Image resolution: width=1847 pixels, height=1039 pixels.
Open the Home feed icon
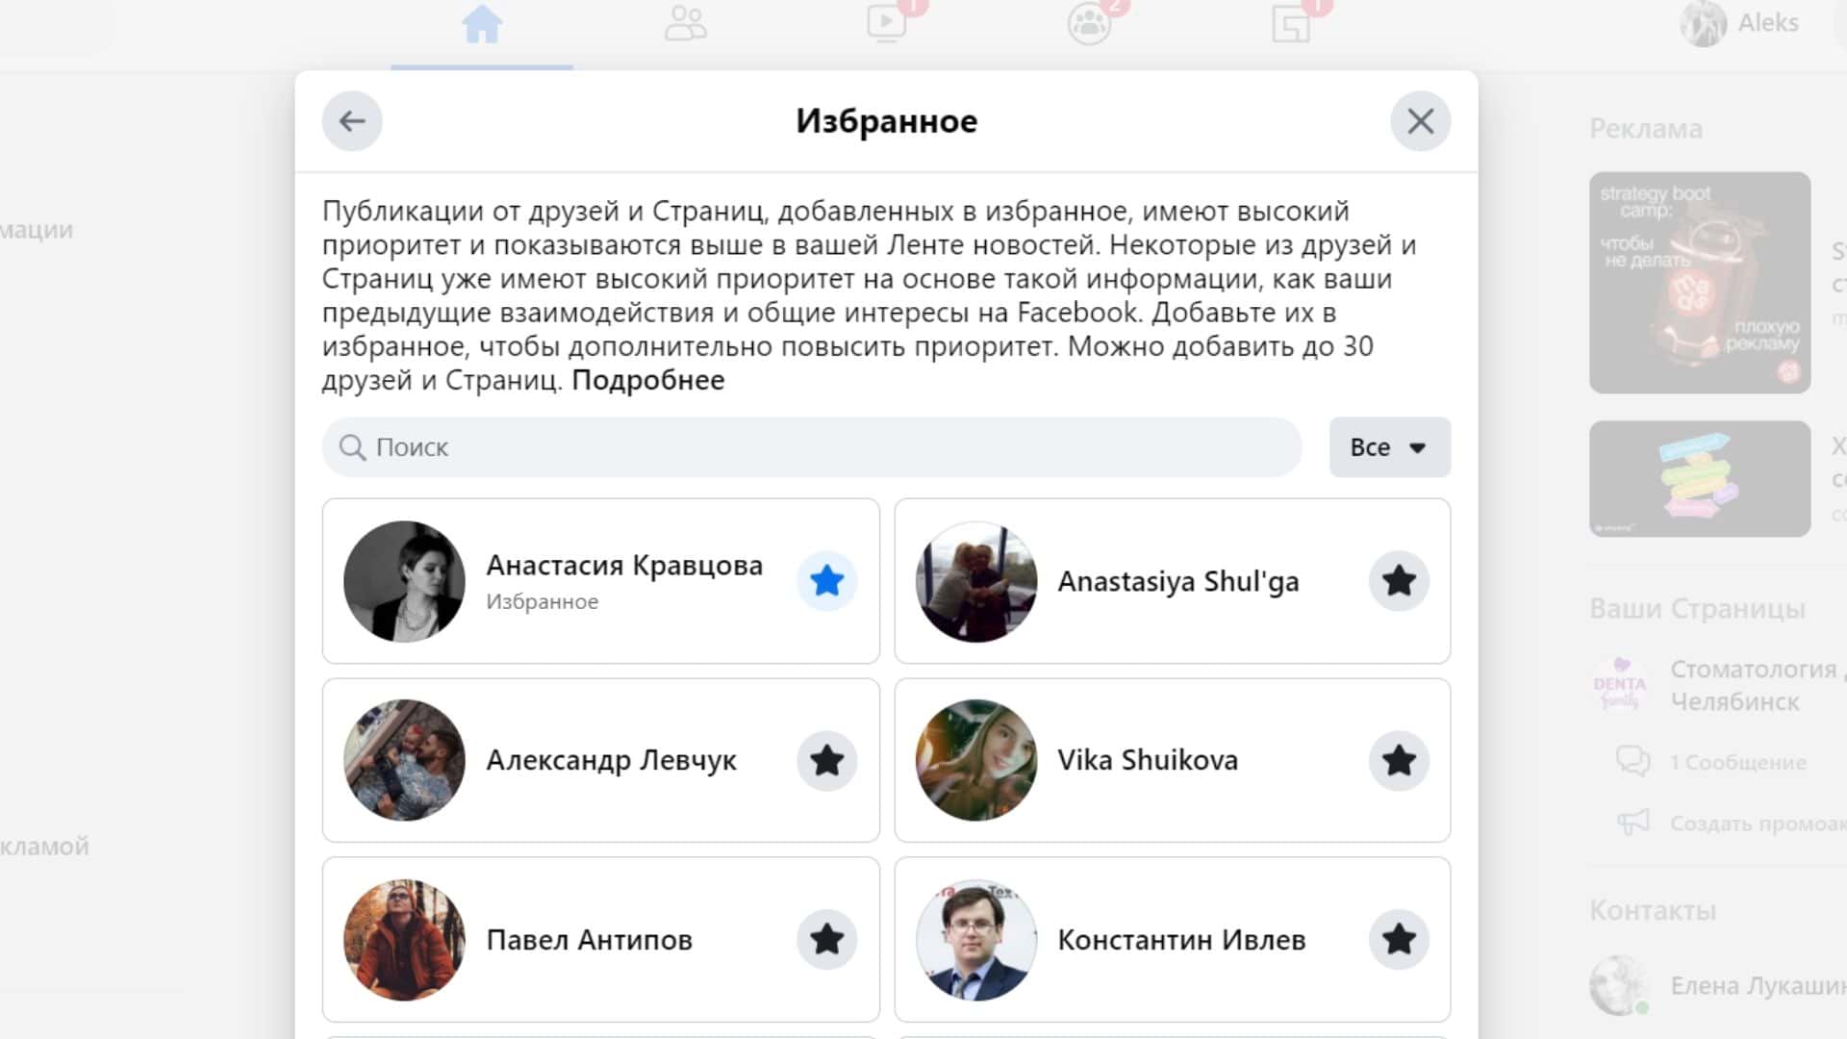(x=482, y=25)
